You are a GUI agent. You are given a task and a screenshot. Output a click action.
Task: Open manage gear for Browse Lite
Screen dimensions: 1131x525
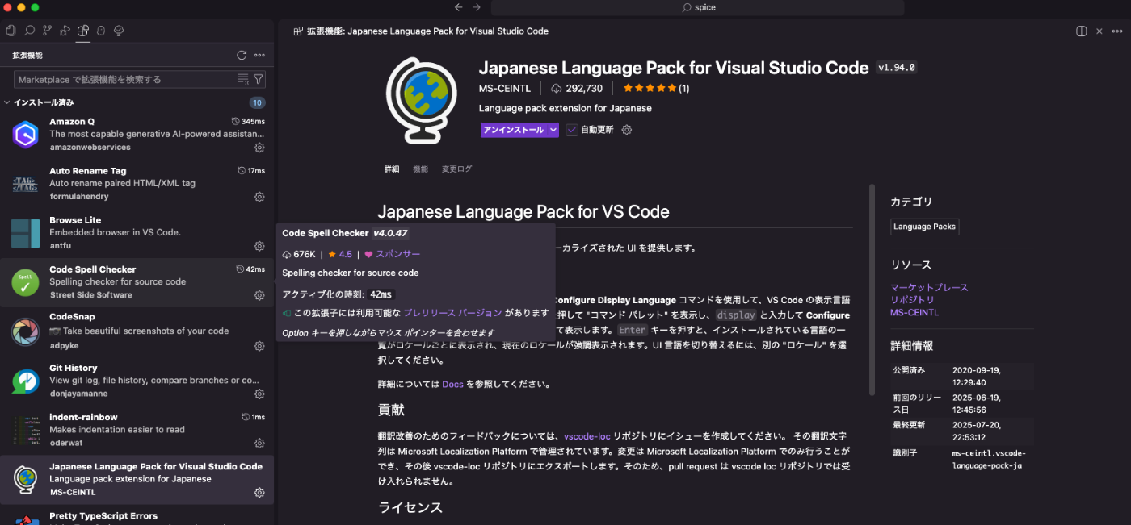coord(259,246)
